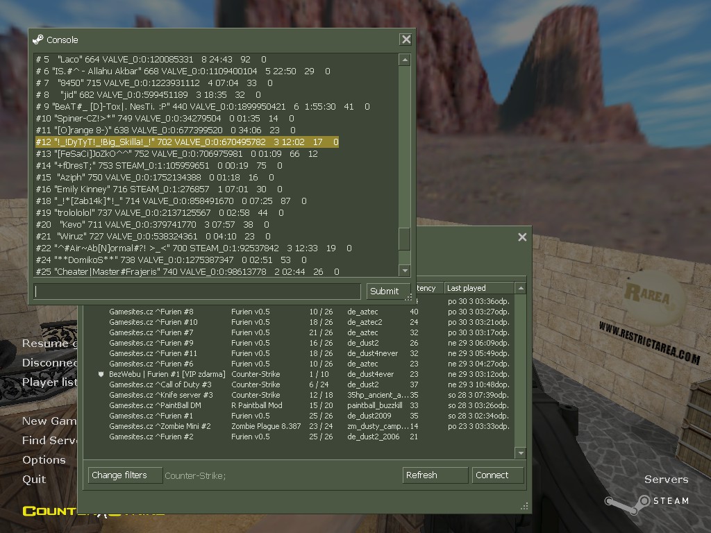
Task: Submit the console command
Action: tap(384, 291)
